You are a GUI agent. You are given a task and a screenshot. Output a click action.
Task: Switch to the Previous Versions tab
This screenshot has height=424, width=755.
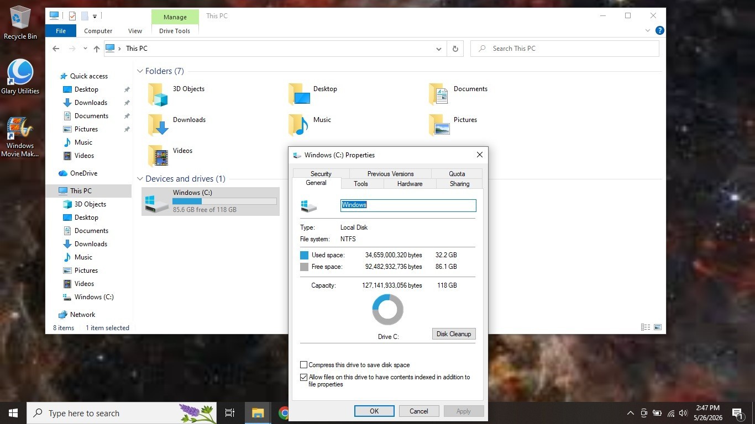click(x=390, y=173)
